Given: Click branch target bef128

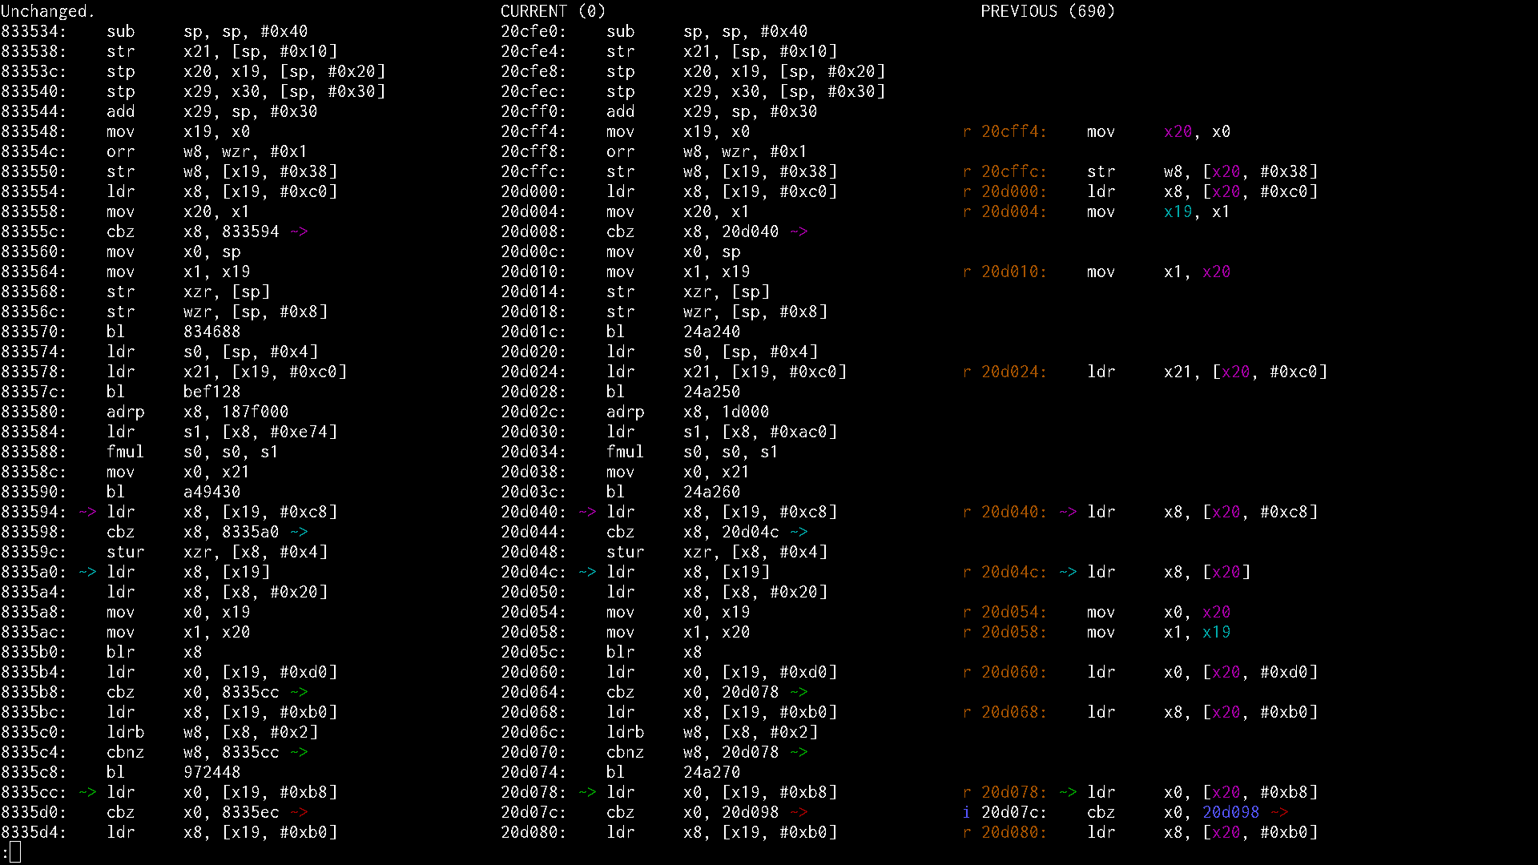Looking at the screenshot, I should [211, 392].
